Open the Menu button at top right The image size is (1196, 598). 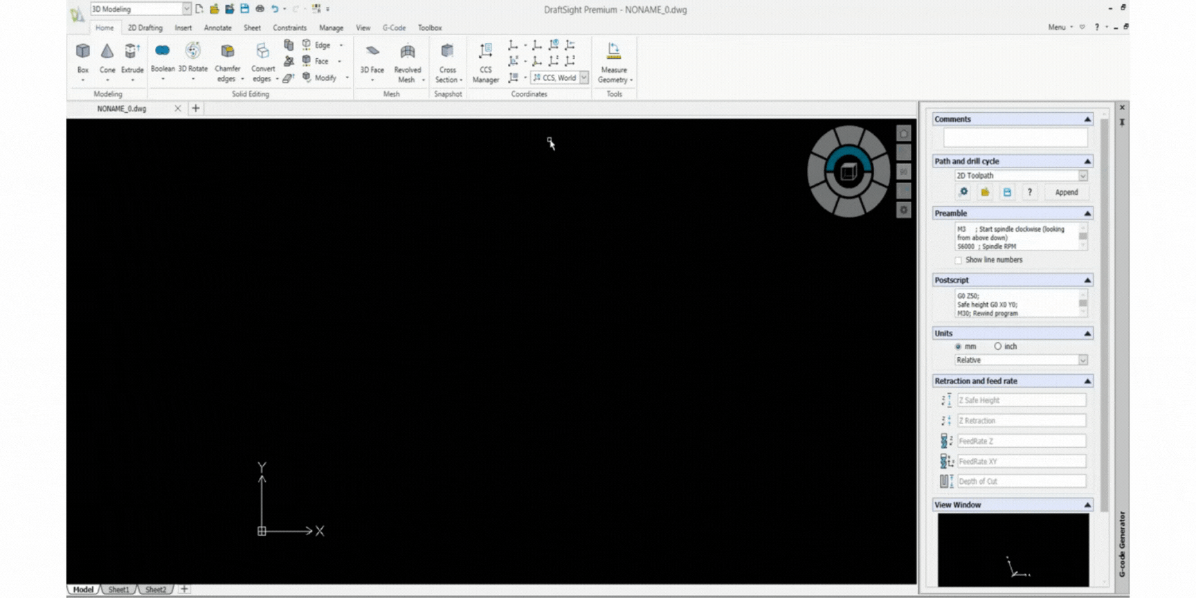1060,27
